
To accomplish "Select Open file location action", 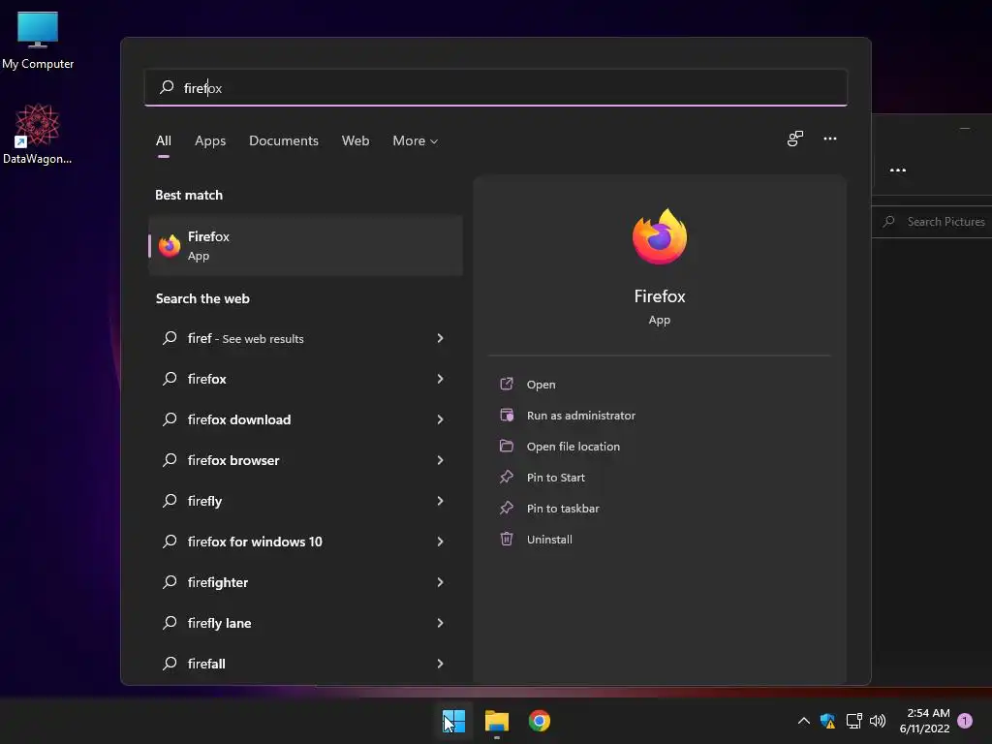I will point(573,447).
